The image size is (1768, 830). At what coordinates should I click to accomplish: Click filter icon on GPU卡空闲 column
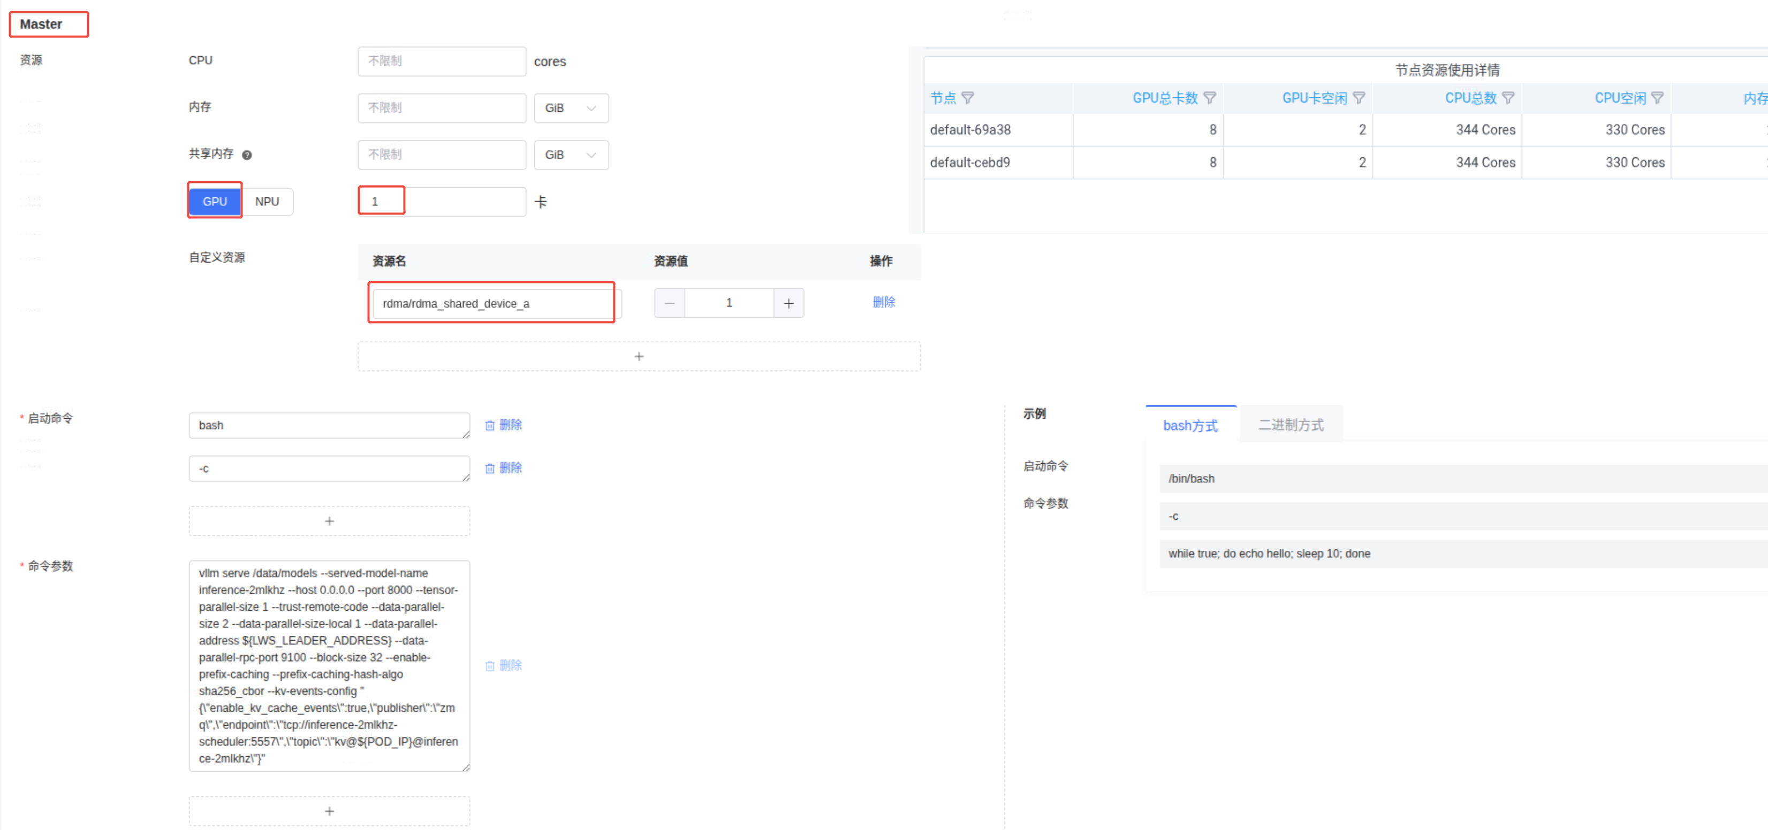pyautogui.click(x=1359, y=98)
